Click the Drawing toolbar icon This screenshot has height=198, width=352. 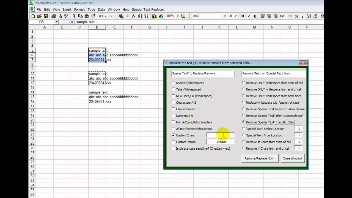(x=161, y=16)
